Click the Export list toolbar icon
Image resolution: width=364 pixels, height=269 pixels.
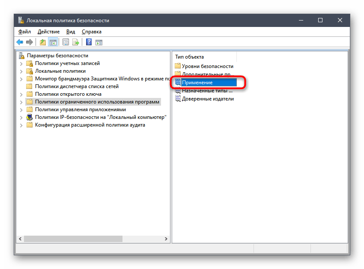point(75,42)
